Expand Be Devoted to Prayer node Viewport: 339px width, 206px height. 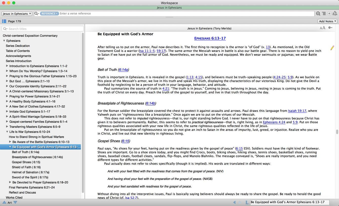pyautogui.click(x=10, y=182)
